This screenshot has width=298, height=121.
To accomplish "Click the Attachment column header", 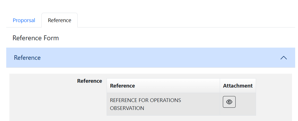I will point(238,86).
